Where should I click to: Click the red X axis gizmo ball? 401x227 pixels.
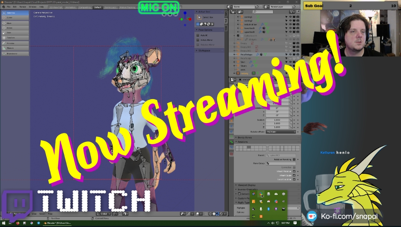click(x=190, y=19)
